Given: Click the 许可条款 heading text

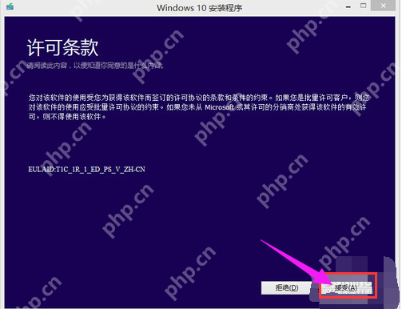Looking at the screenshot, I should click(x=62, y=48).
